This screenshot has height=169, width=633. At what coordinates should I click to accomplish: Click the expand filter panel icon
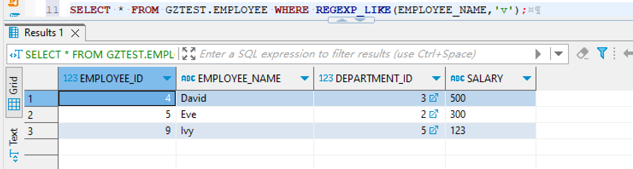188,54
